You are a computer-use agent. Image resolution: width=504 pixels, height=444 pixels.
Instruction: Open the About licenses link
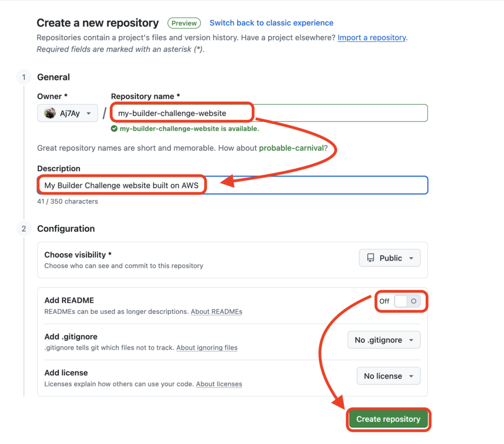pos(219,384)
